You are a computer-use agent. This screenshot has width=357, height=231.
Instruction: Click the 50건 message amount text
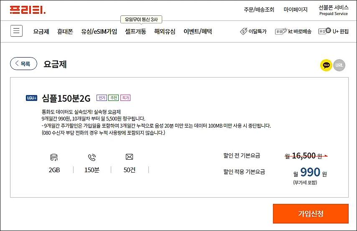(x=129, y=170)
